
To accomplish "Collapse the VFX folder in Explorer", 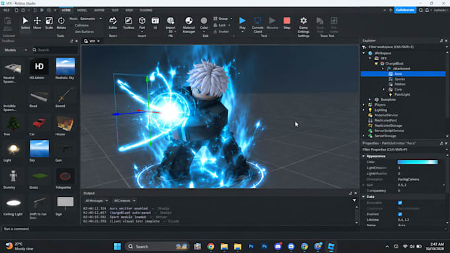I will click(370, 58).
